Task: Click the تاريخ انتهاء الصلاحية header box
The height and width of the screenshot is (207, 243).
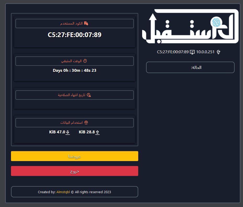Action: (74, 95)
